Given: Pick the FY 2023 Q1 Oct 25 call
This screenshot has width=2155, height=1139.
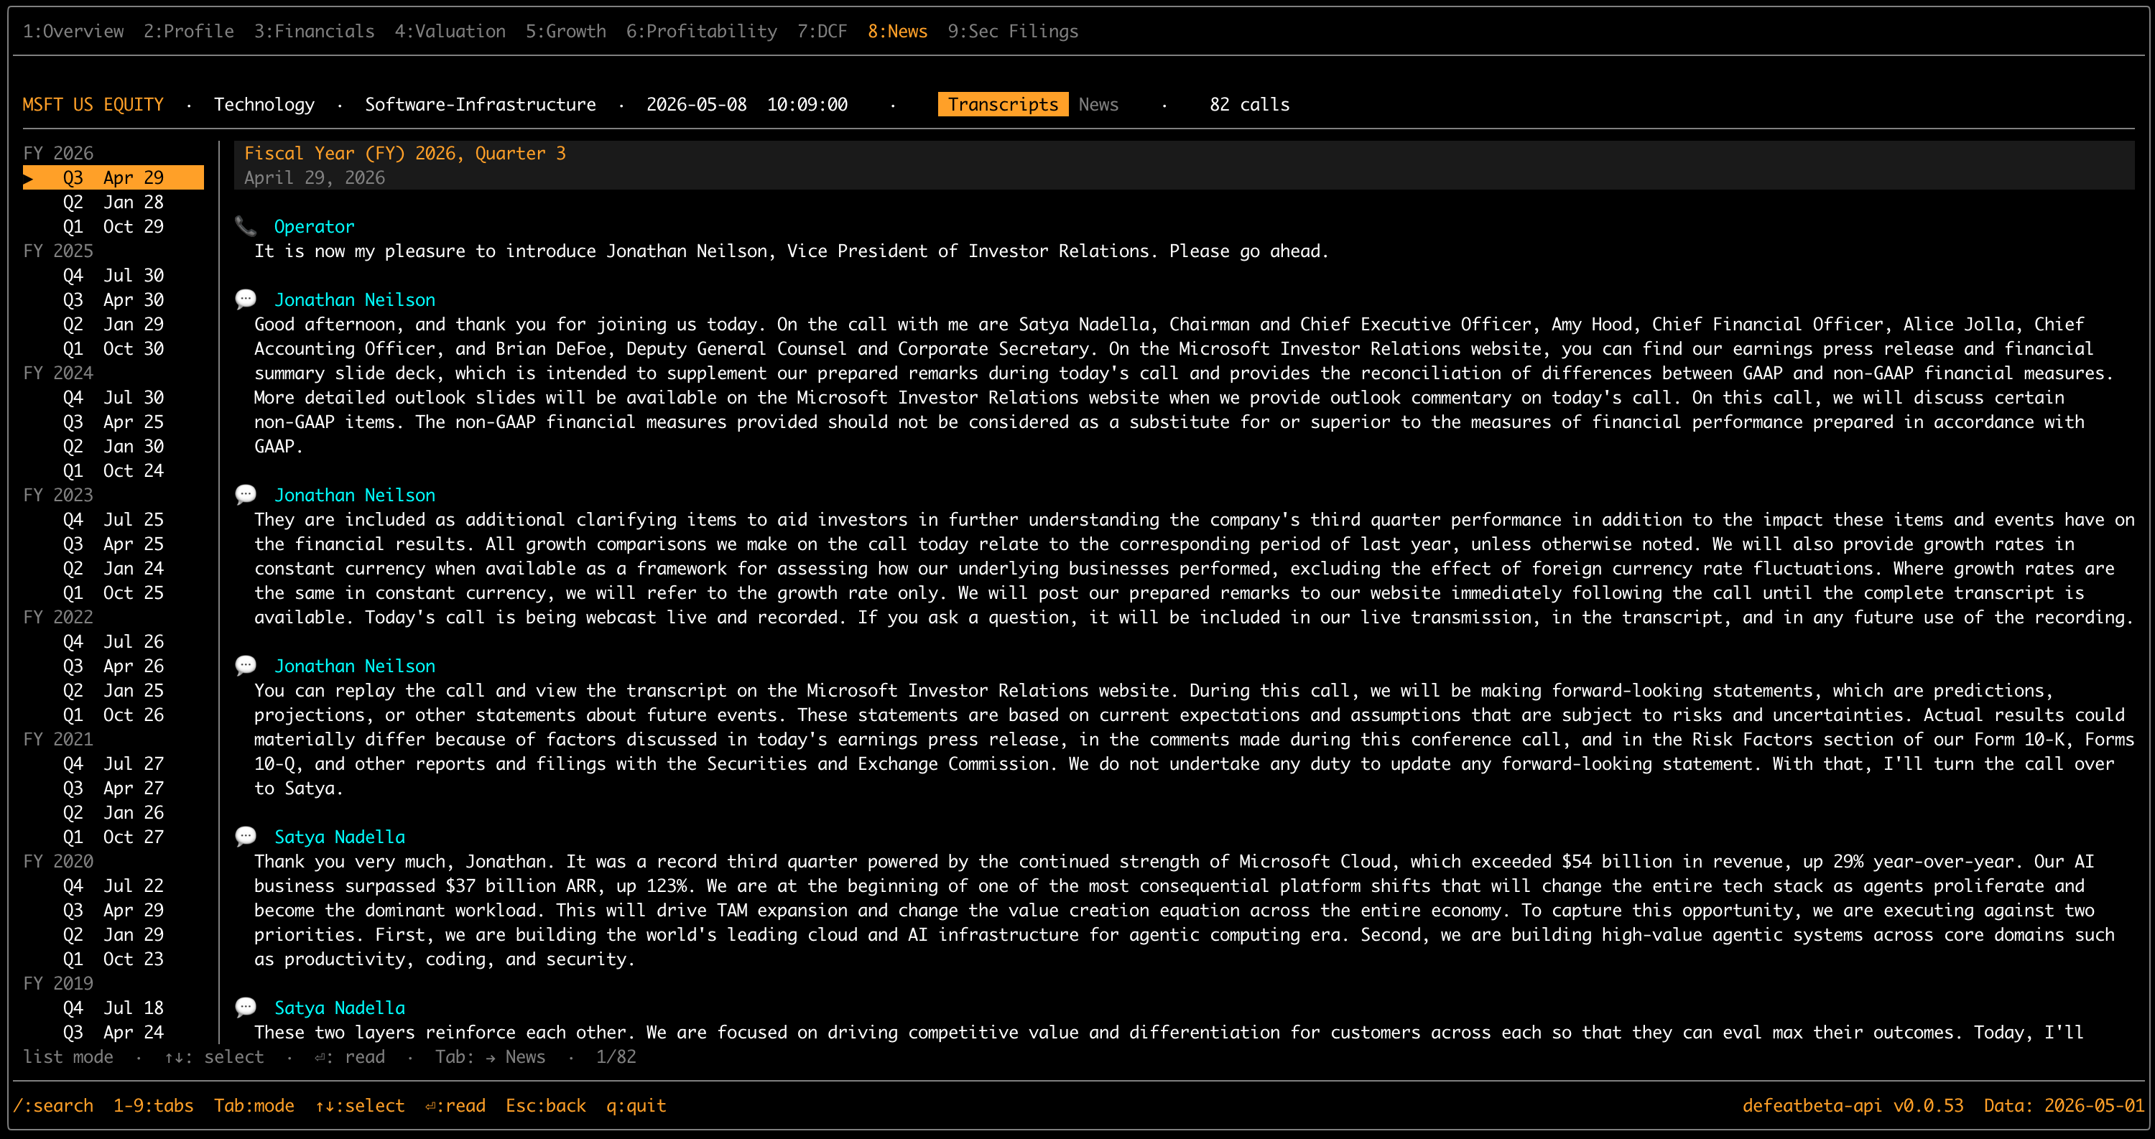Looking at the screenshot, I should pyautogui.click(x=113, y=592).
